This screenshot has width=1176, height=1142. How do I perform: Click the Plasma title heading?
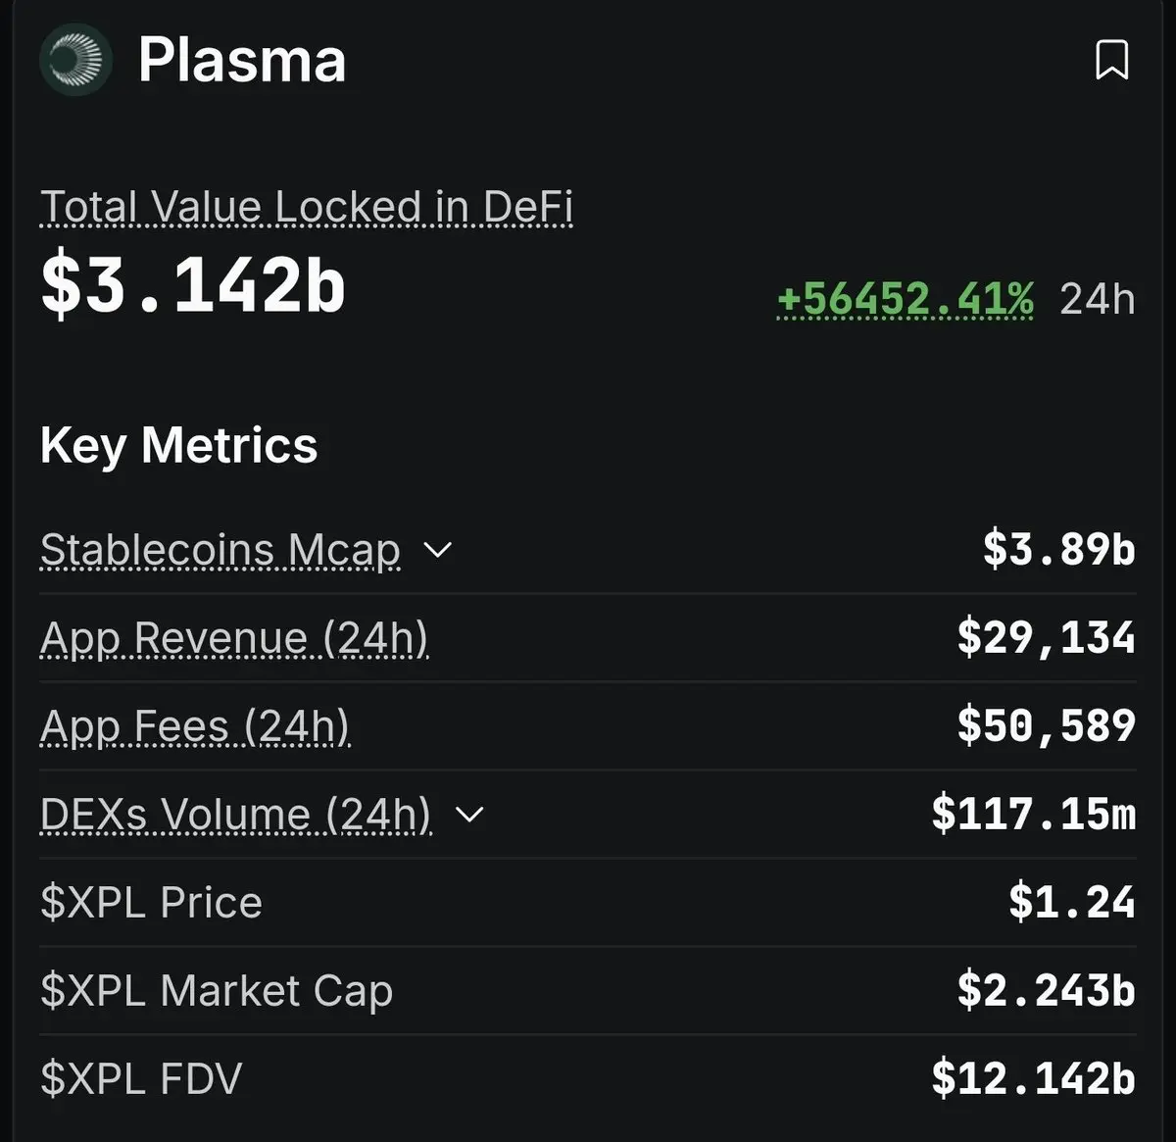tap(242, 60)
